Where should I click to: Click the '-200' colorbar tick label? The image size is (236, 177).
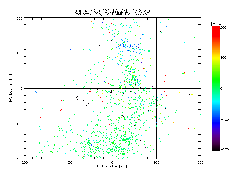[x=224, y=149]
